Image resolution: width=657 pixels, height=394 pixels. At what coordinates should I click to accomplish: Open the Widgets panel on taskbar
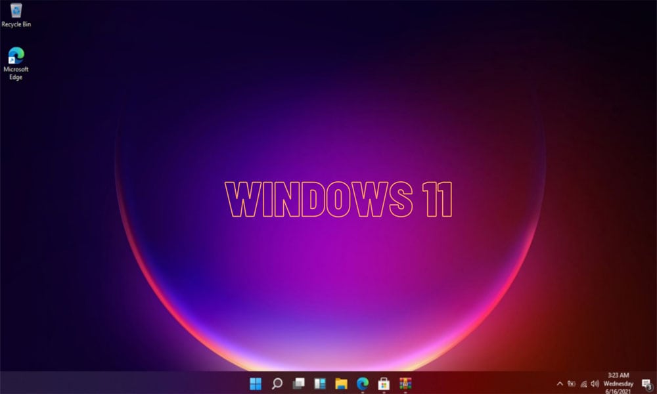[x=320, y=383]
